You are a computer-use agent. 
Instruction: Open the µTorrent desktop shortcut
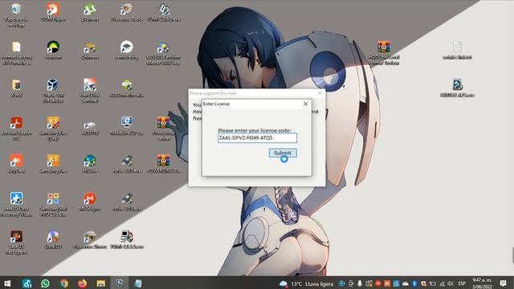coord(89,13)
